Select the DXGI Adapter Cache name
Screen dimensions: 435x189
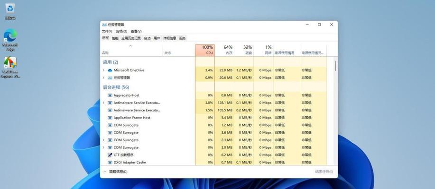(x=130, y=163)
